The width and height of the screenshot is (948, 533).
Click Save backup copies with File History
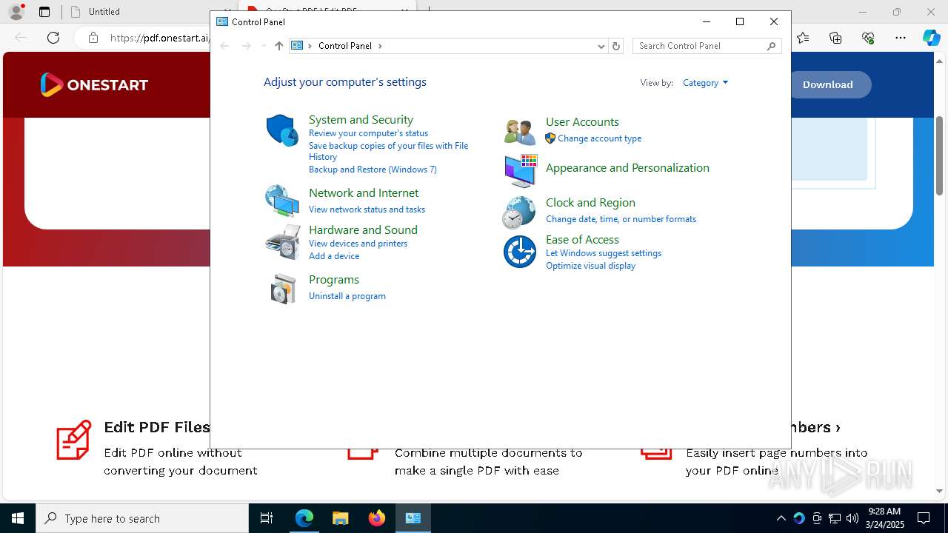(388, 151)
